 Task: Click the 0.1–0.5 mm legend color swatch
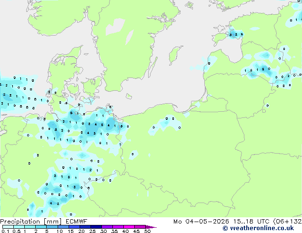pyautogui.click(x=8, y=227)
